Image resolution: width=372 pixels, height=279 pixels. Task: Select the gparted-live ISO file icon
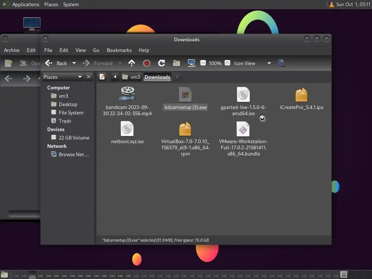243,94
